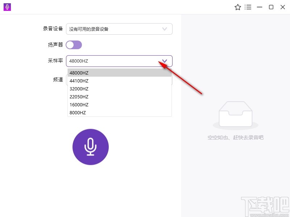Image resolution: width=290 pixels, height=217 pixels.
Task: Click the purple app logo in the titlebar
Action: click(7, 7)
